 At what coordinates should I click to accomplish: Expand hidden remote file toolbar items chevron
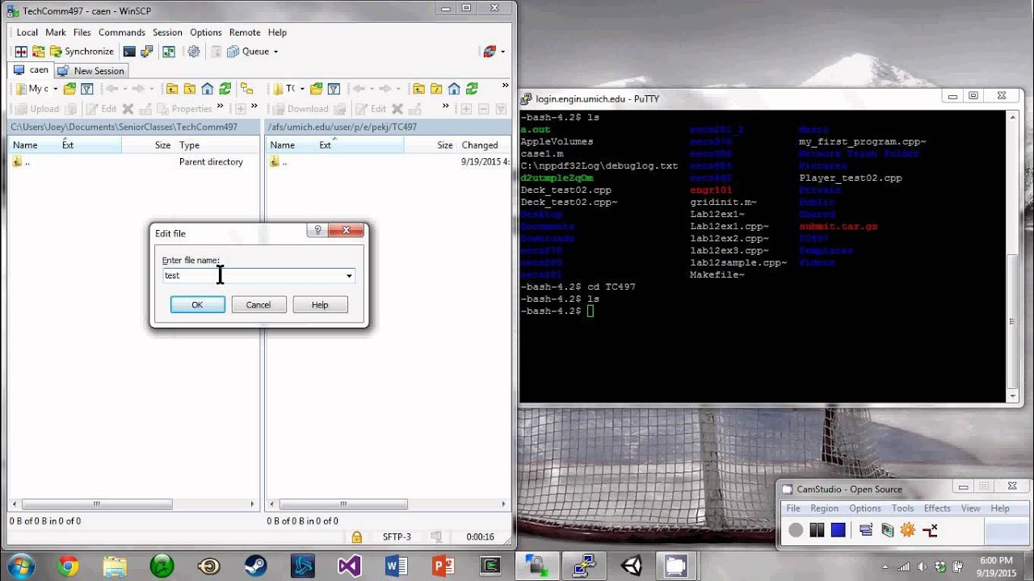pos(445,106)
